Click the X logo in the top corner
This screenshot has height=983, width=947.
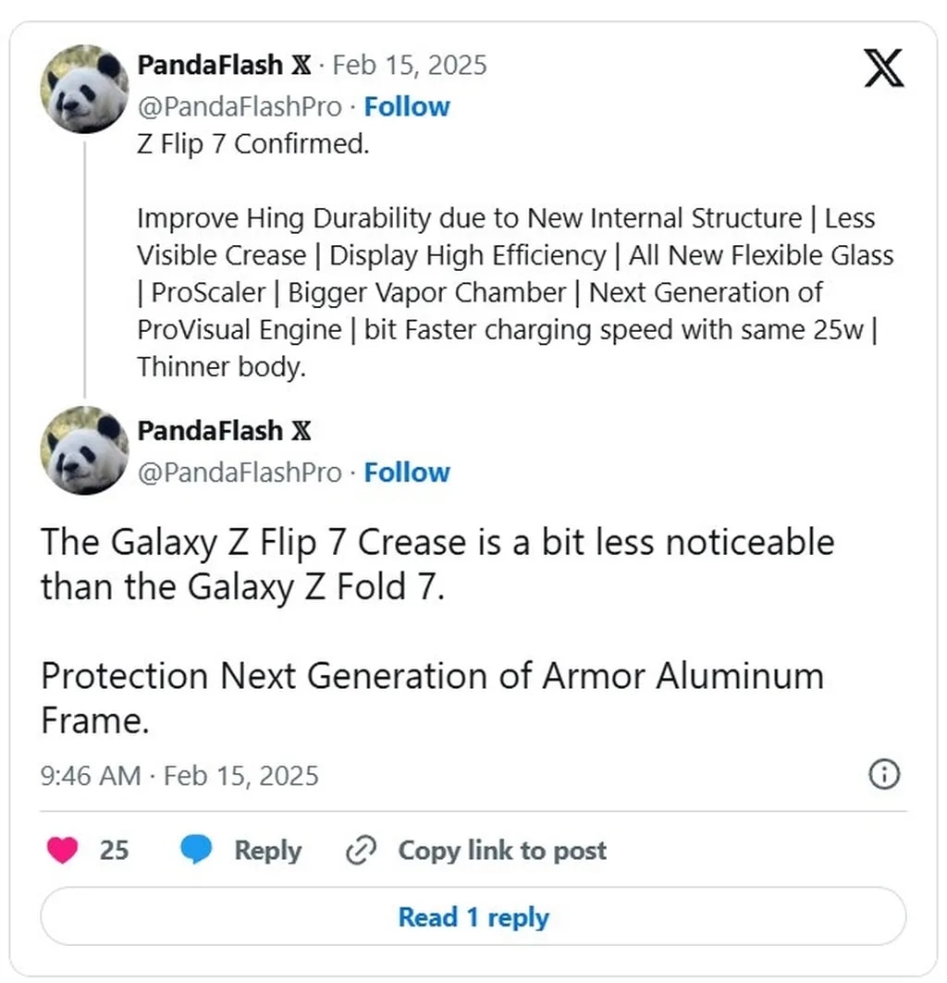pyautogui.click(x=883, y=68)
